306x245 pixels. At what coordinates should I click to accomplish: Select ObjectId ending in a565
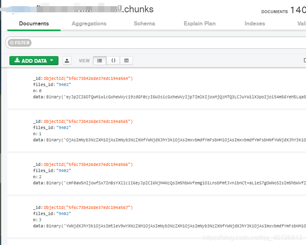tap(88, 122)
